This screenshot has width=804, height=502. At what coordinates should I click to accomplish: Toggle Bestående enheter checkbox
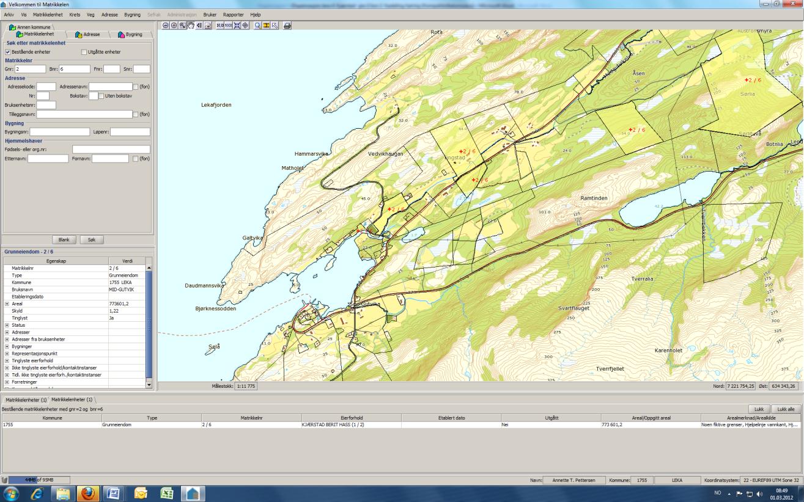(x=7, y=52)
